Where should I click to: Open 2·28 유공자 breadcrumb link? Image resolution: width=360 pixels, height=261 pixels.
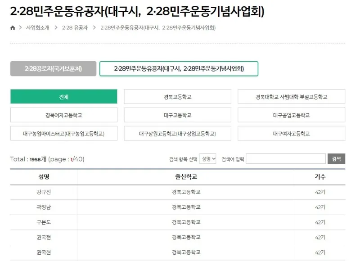tap(75, 28)
